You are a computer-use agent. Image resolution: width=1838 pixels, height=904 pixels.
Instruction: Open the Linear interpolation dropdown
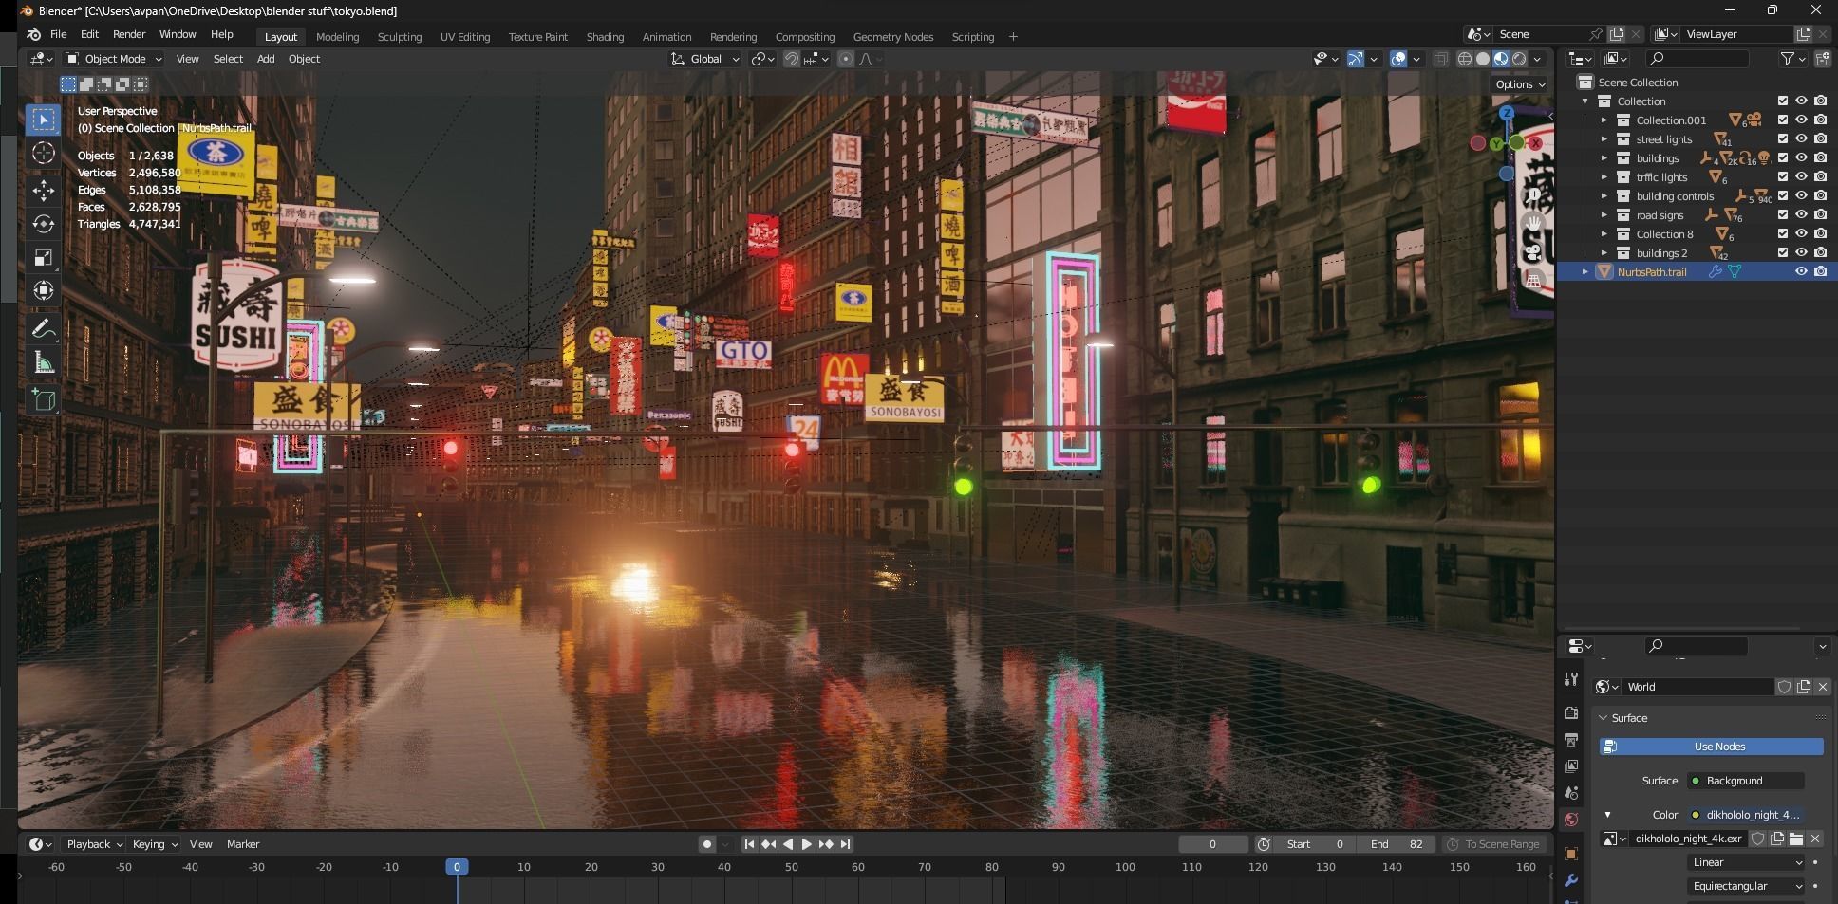point(1746,862)
